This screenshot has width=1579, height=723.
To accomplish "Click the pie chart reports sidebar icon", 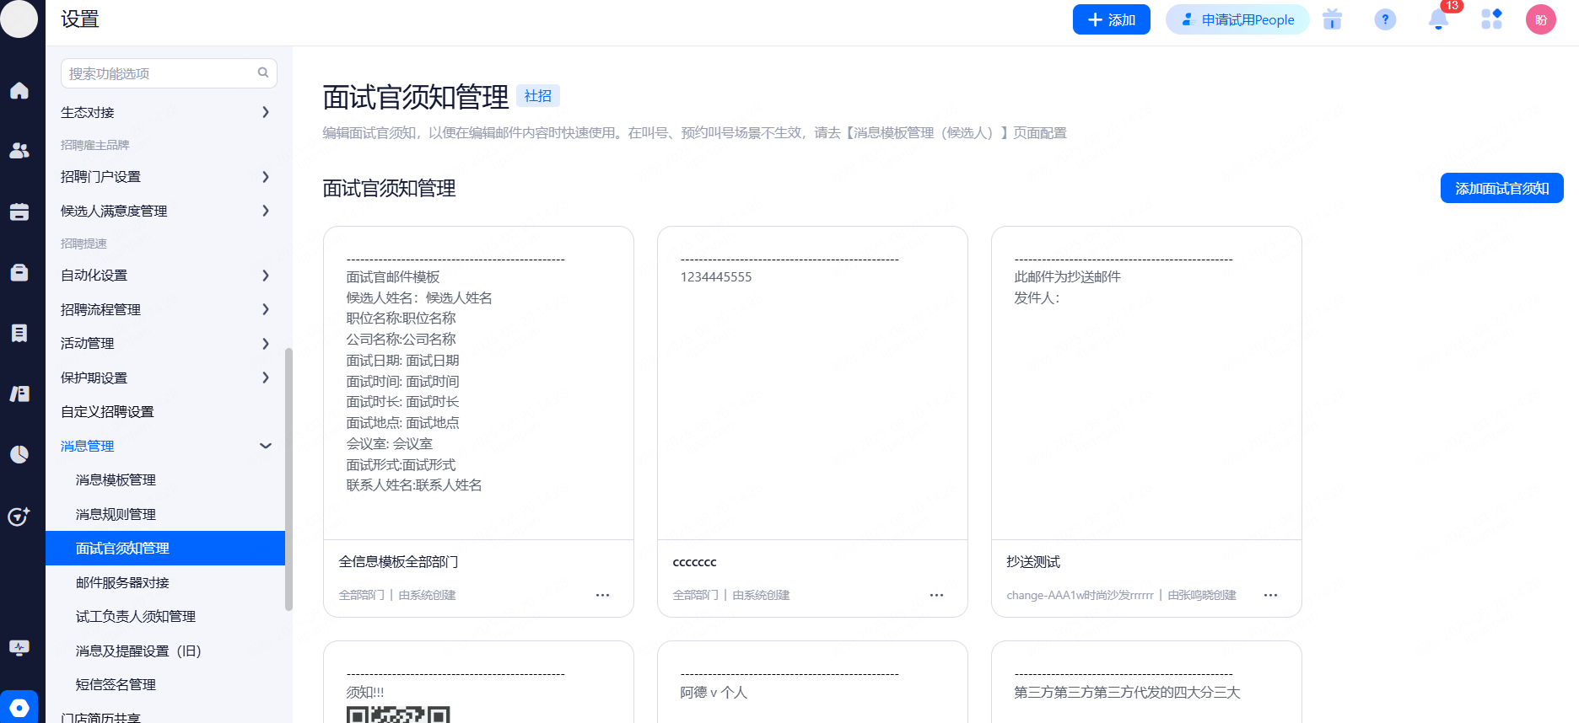I will (19, 454).
